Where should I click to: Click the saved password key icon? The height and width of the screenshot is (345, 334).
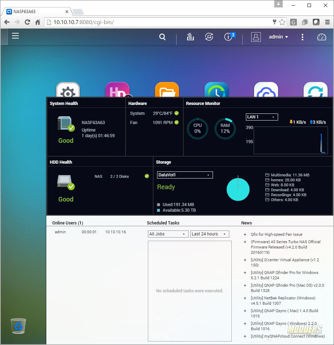pyautogui.click(x=274, y=22)
